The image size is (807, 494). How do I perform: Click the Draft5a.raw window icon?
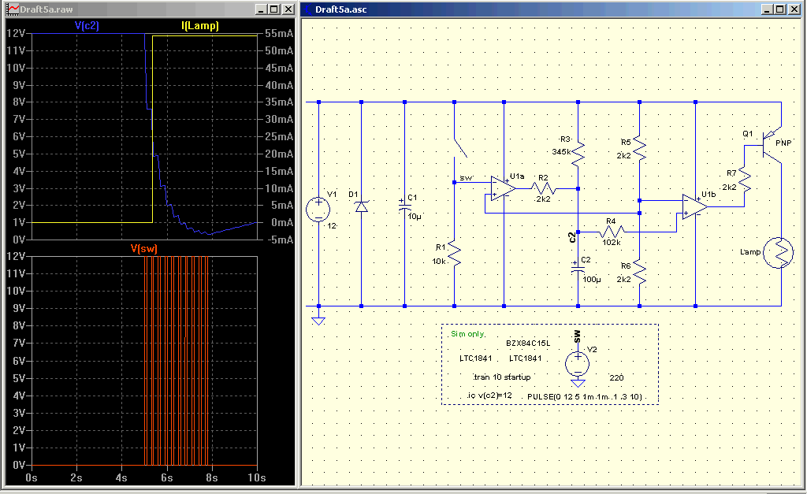point(13,9)
